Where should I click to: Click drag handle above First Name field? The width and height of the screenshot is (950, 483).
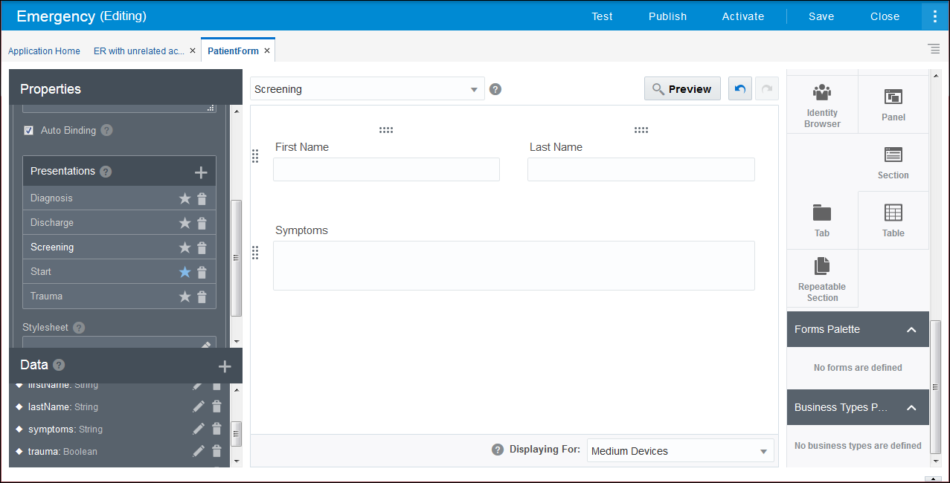click(x=386, y=130)
